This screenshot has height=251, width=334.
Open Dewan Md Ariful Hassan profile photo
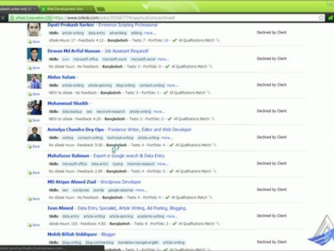[34, 55]
